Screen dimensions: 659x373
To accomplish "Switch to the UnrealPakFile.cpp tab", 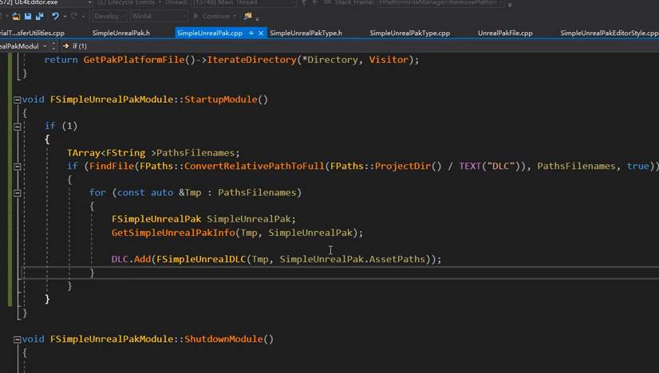I will tap(505, 33).
